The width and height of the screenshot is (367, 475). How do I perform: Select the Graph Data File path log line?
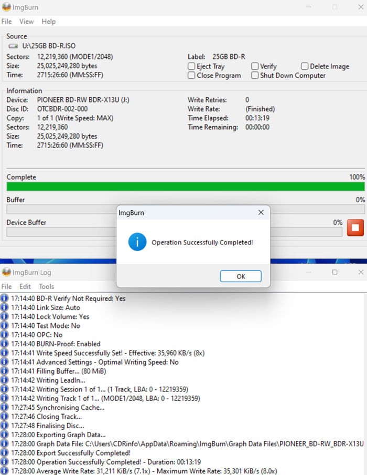pyautogui.click(x=187, y=444)
